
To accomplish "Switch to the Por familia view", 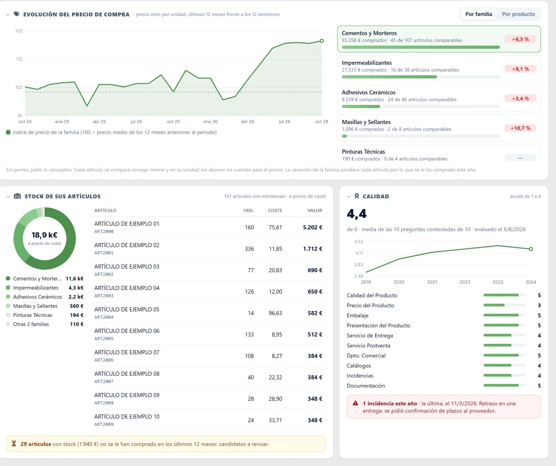I will tap(479, 14).
